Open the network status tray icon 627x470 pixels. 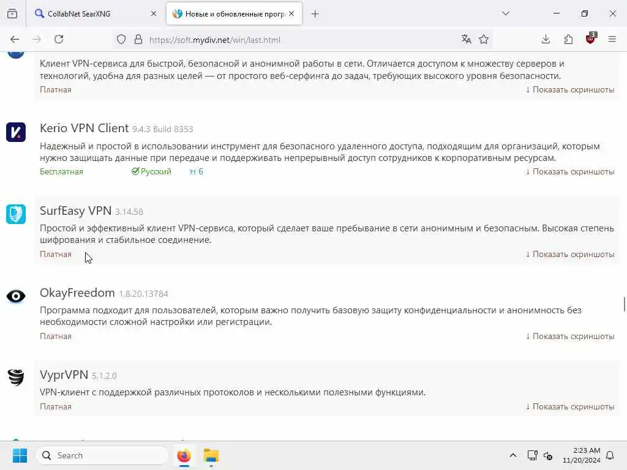click(x=532, y=455)
